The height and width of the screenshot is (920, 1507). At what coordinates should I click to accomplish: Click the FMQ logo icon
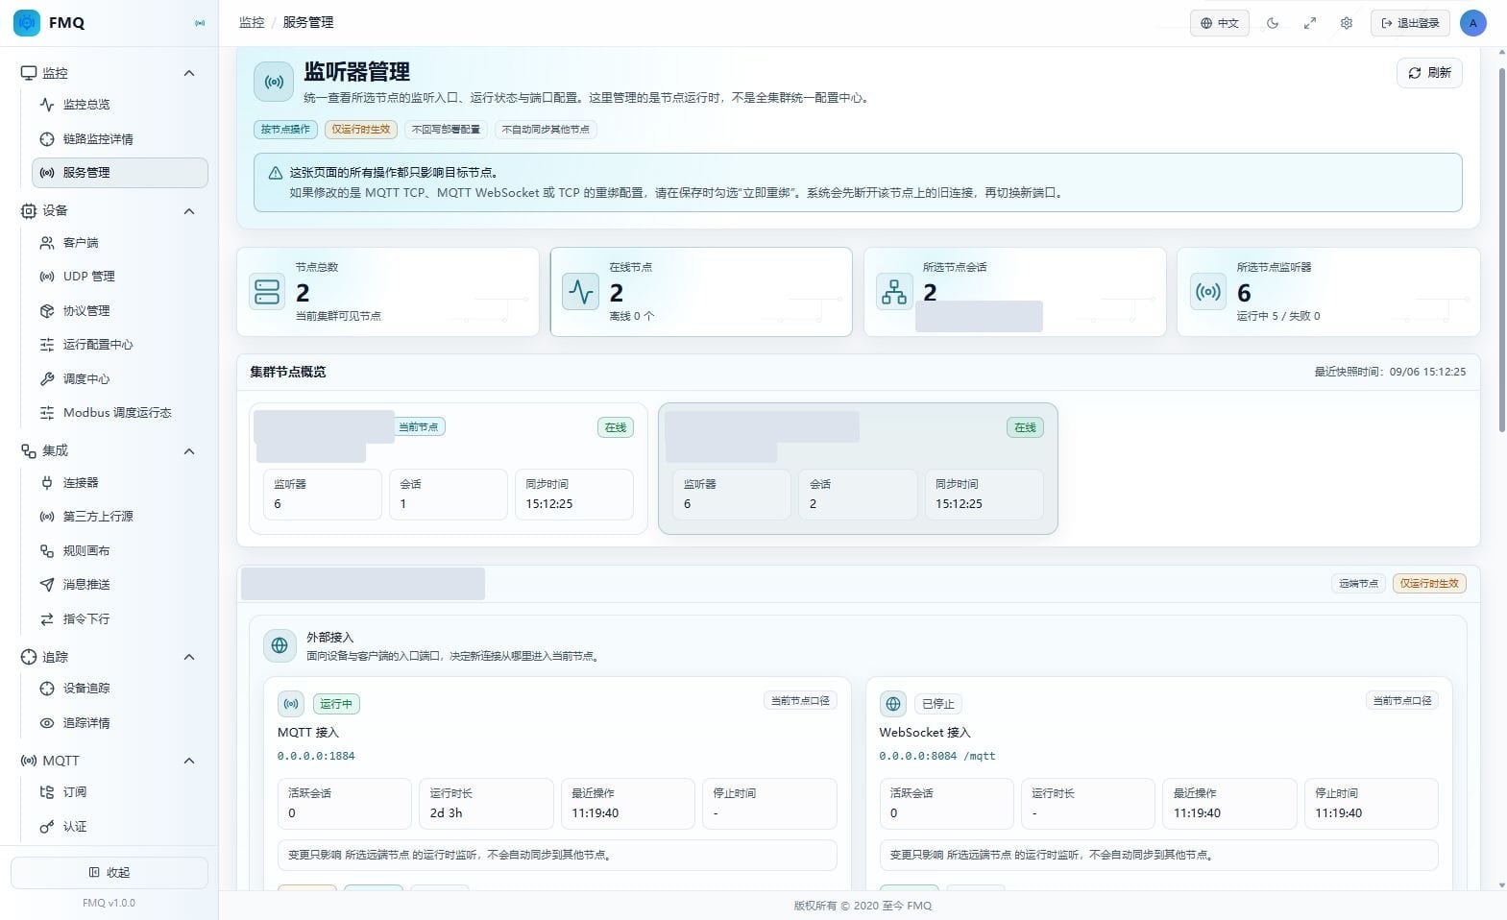(x=27, y=22)
